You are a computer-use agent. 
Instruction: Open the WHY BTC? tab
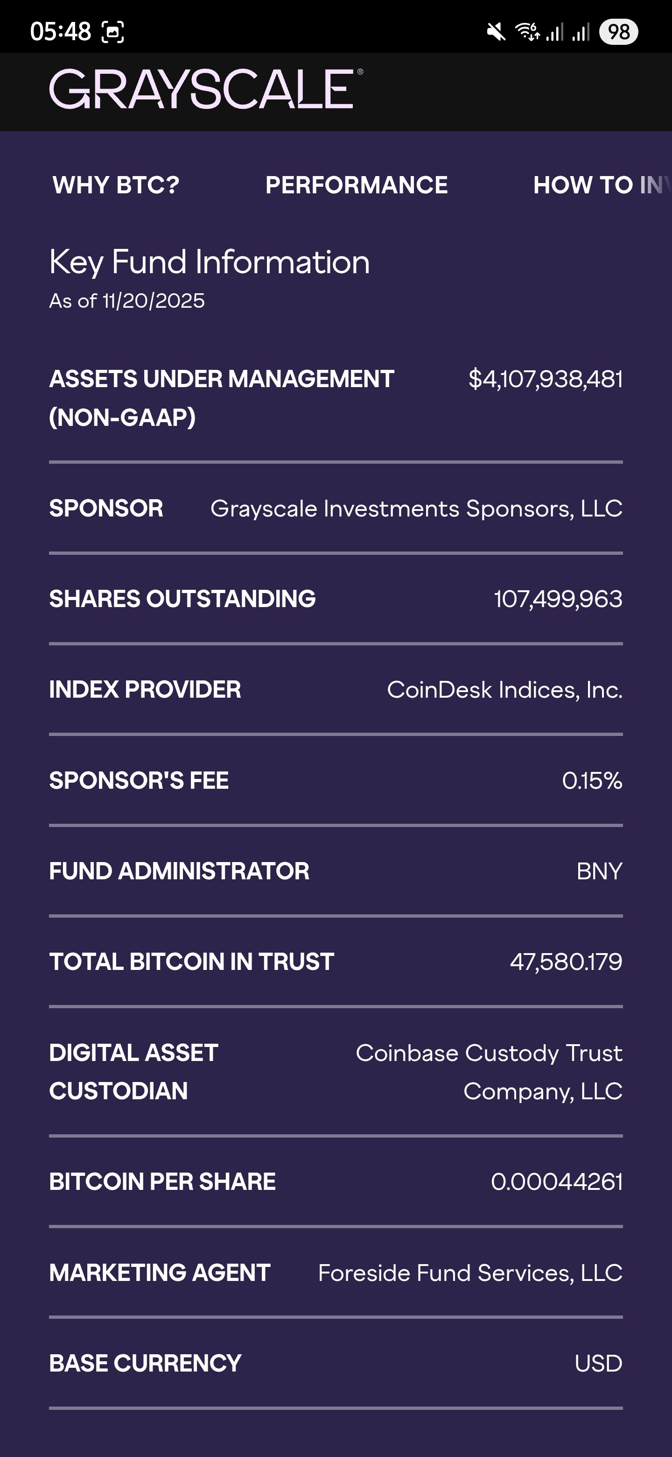pyautogui.click(x=116, y=185)
